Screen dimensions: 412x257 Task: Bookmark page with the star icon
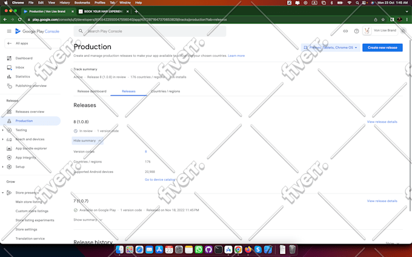pyautogui.click(x=383, y=20)
